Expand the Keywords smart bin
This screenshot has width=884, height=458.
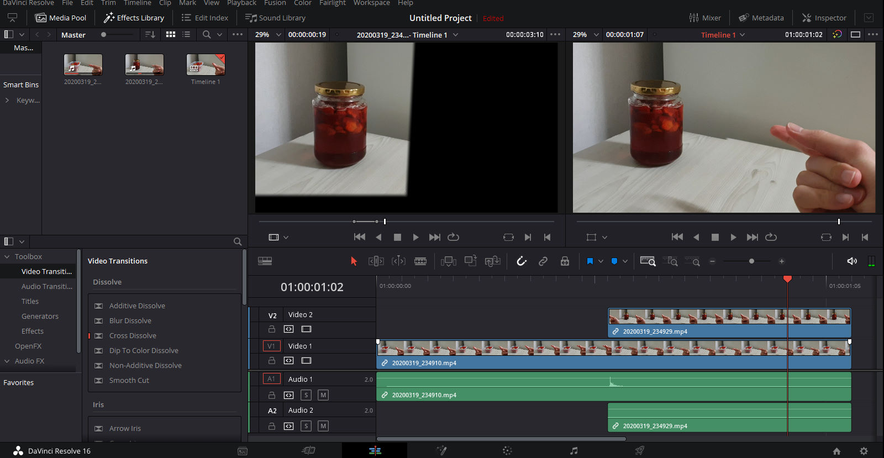[7, 100]
